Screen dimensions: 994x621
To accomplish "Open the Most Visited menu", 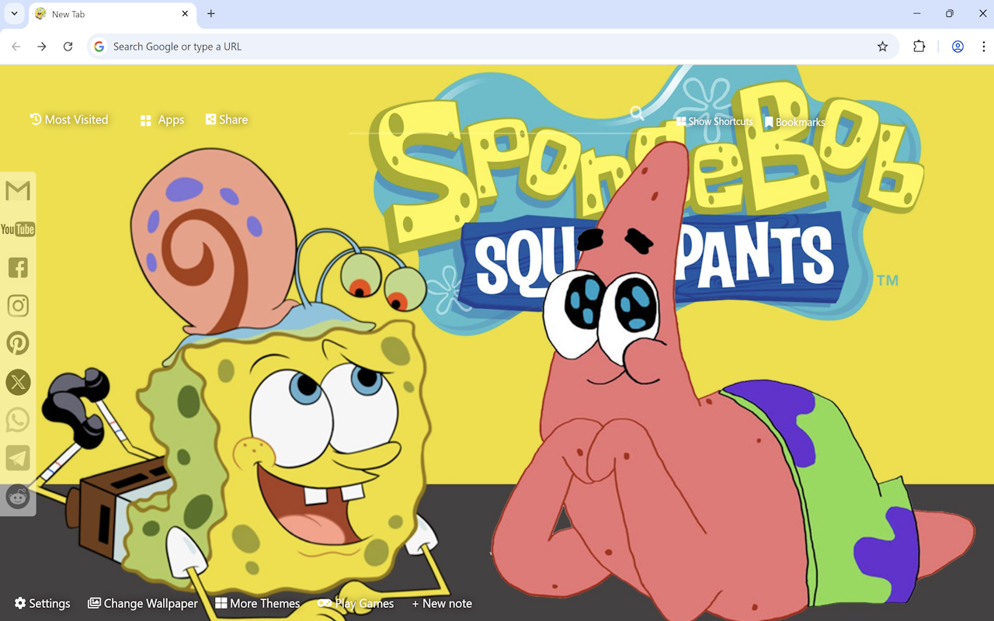I will [69, 120].
